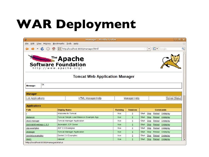The width and height of the screenshot is (209, 157).
Task: Go to the Home page icon
Action: click(x=54, y=49)
